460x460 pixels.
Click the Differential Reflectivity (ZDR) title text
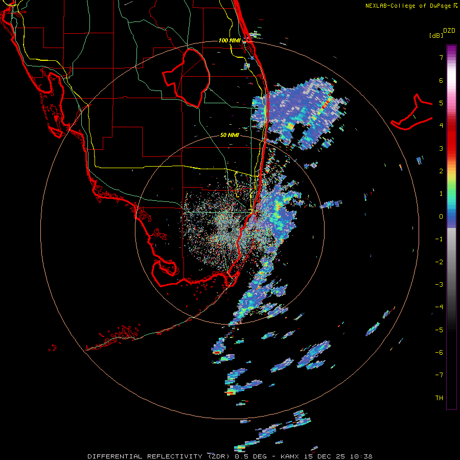(159, 456)
